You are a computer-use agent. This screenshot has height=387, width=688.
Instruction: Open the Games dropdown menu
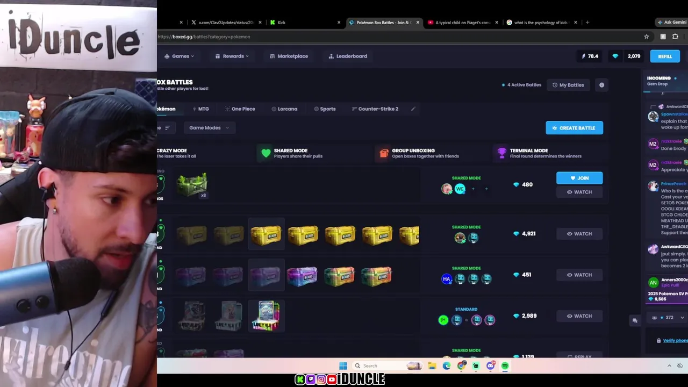[179, 56]
